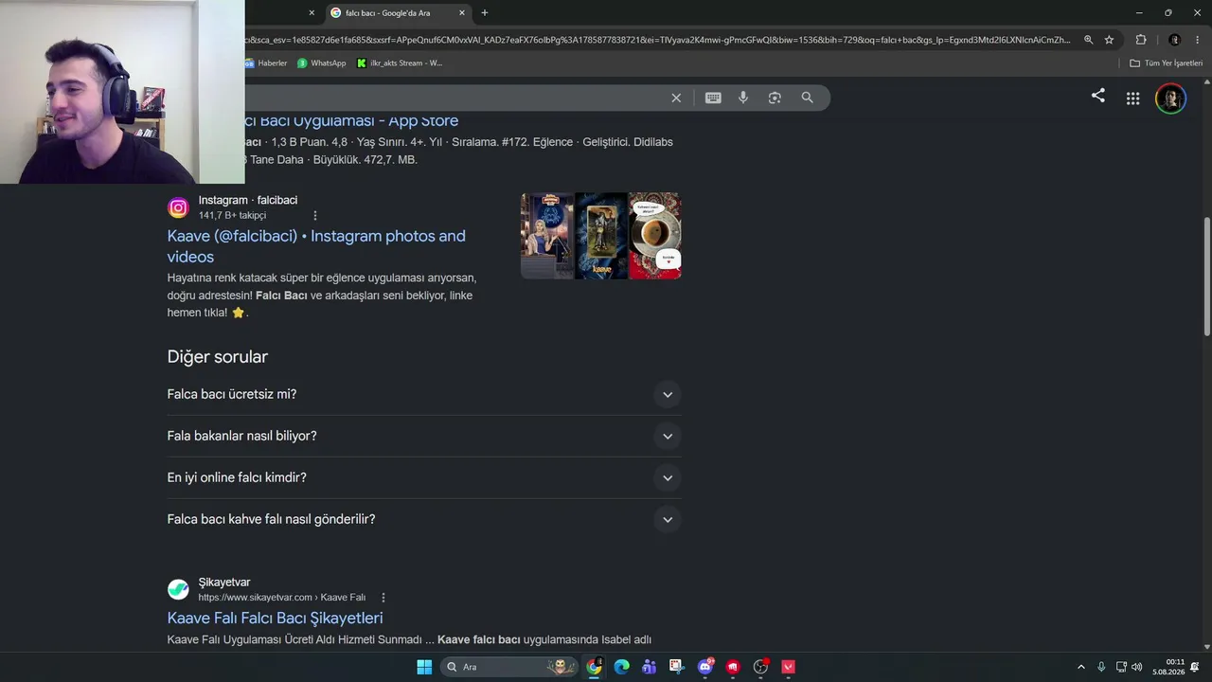The image size is (1212, 682).
Task: Expand 'Falca bacı kahve falı nasıl gönderilir?'
Action: (424, 519)
